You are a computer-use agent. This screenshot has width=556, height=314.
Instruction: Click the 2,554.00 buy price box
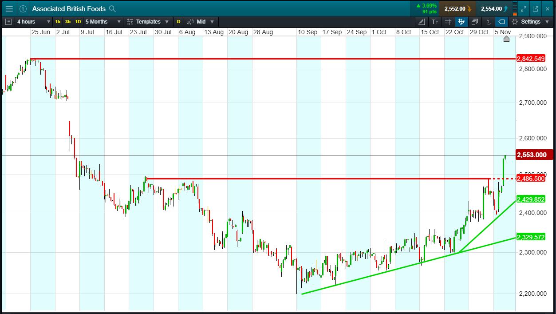point(494,8)
